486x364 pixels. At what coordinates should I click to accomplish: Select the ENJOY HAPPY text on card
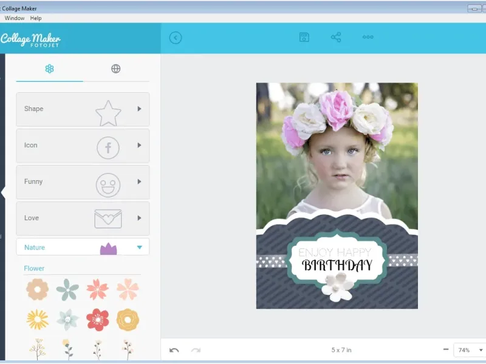coord(335,252)
